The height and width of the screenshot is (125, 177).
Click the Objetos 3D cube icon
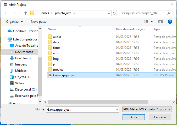12,77
